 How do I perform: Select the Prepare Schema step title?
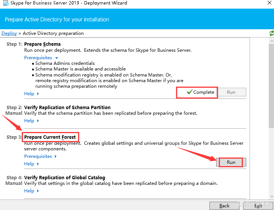(42, 44)
